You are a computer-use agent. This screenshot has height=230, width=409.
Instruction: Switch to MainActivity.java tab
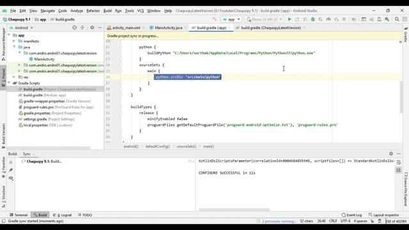168,27
